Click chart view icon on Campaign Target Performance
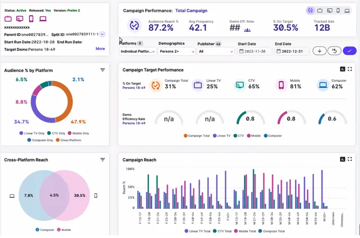 (342, 69)
